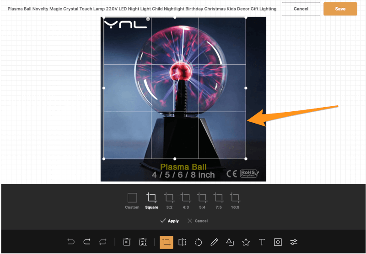Viewport: 366px width, 254px height.
Task: Select the Custom crop ratio
Action: [132, 201]
